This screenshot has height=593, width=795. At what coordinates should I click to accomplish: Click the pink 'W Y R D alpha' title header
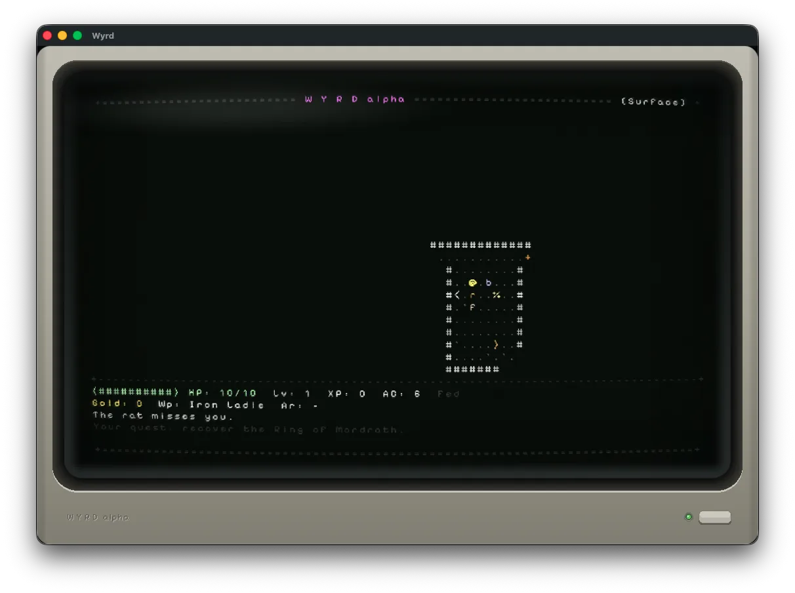(x=356, y=99)
